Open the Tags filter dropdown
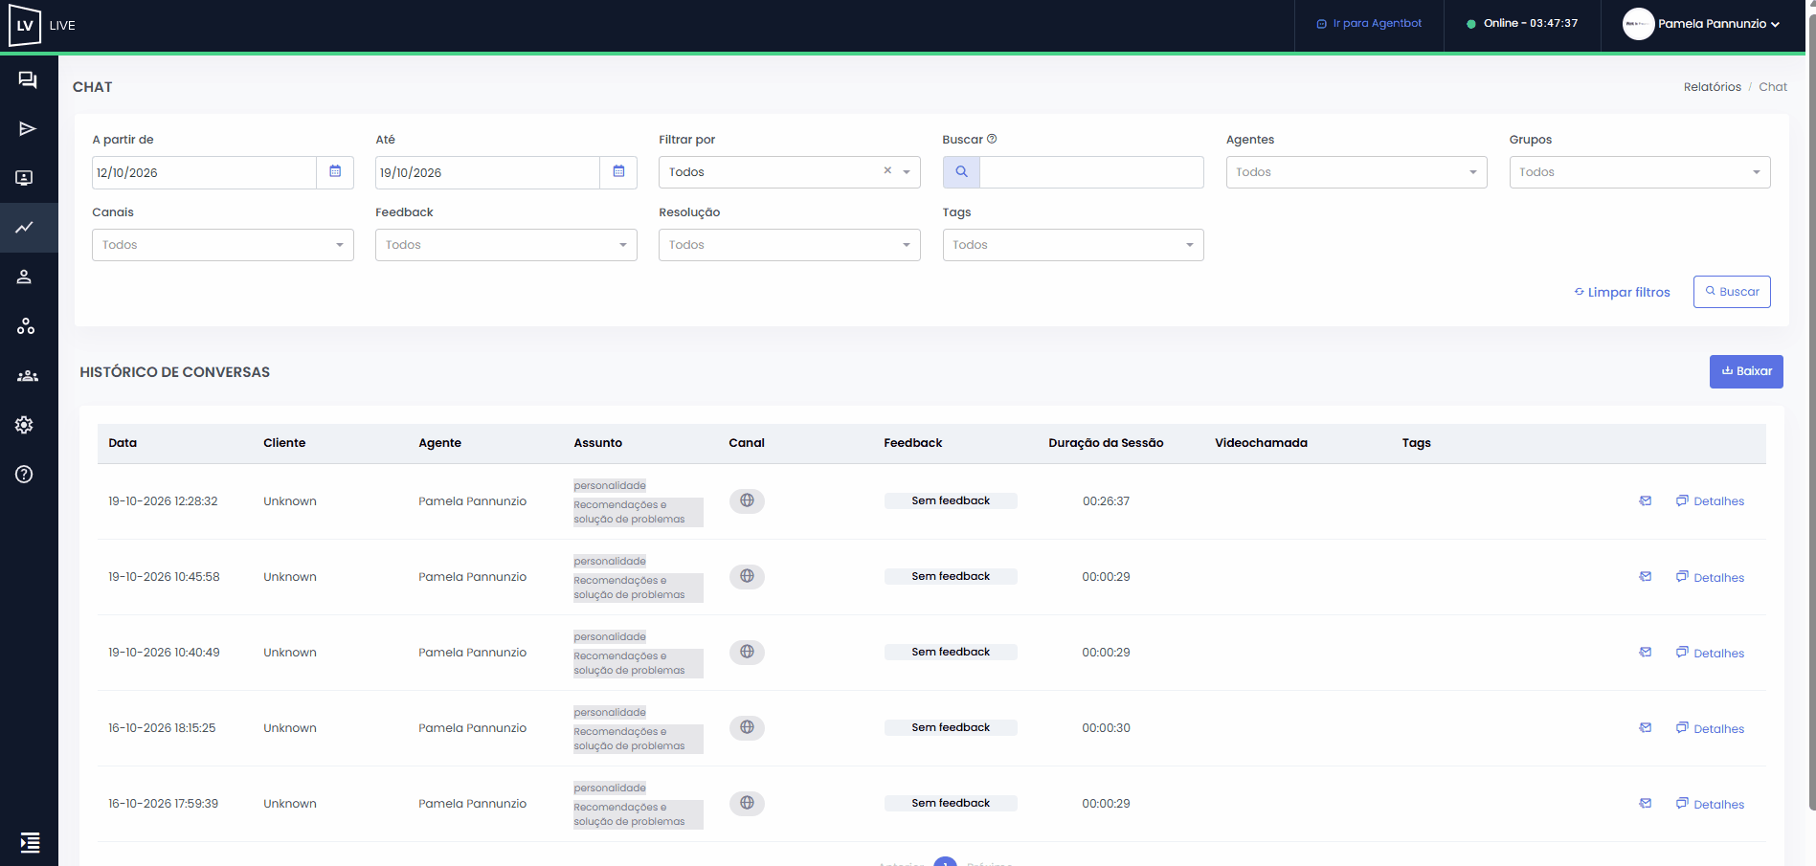This screenshot has height=866, width=1816. click(1073, 245)
